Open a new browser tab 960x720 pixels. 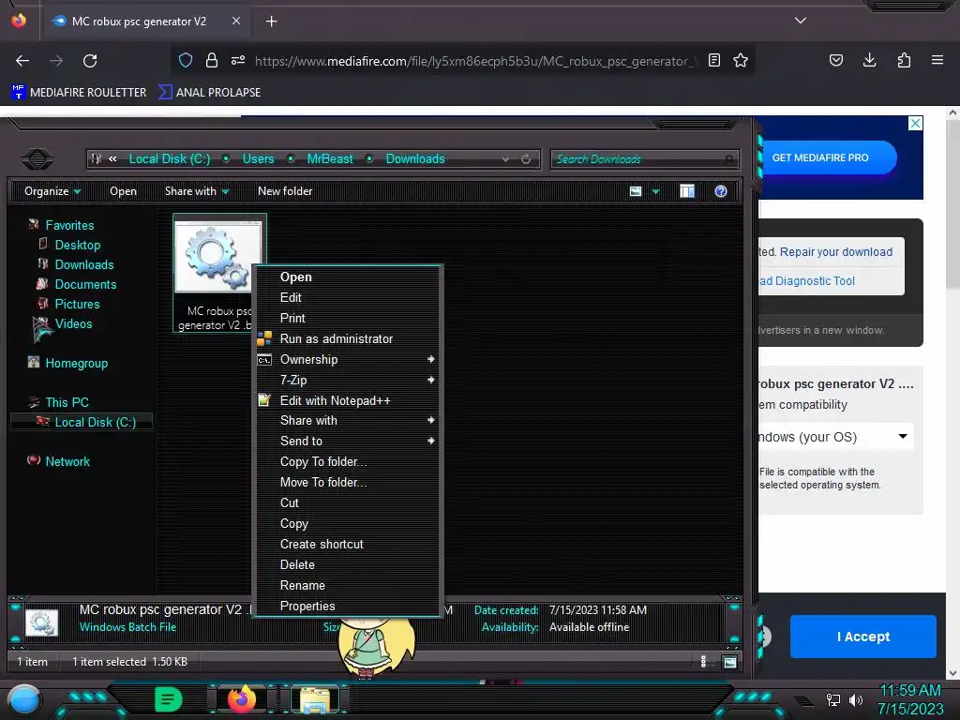(x=271, y=22)
